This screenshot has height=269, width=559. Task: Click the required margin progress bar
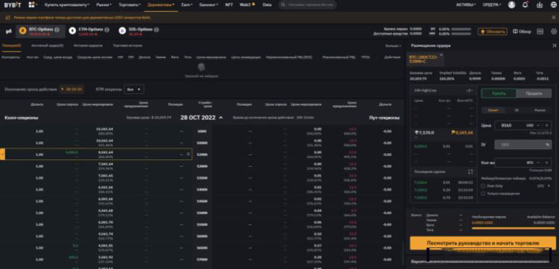tap(513, 228)
